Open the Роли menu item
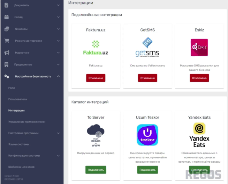Viewport: 228px width, 184px height. pyautogui.click(x=12, y=88)
